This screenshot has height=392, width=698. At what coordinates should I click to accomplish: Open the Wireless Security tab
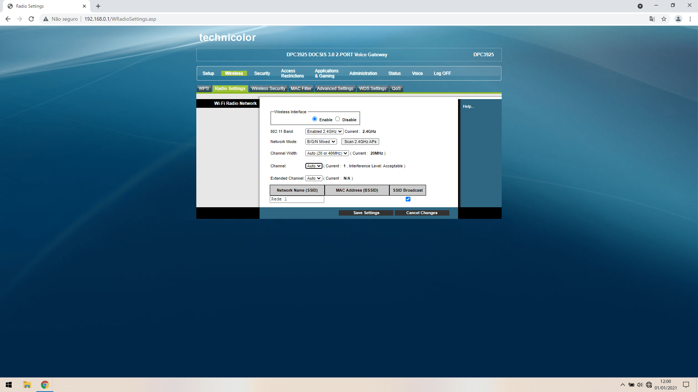[x=268, y=88]
